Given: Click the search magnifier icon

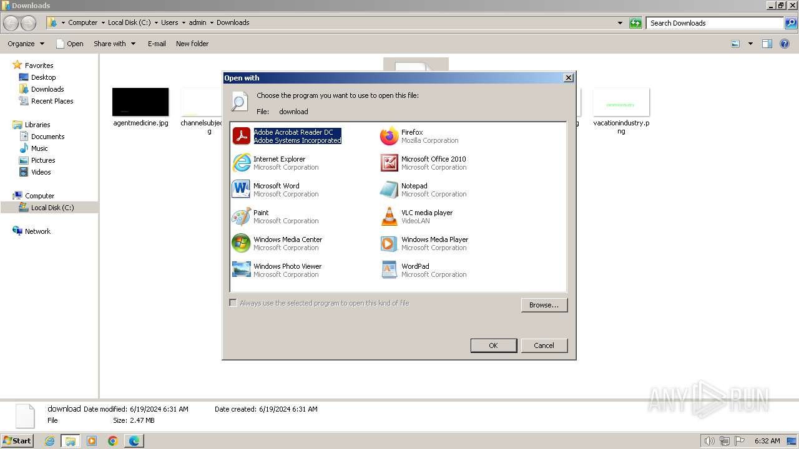Looking at the screenshot, I should point(790,23).
